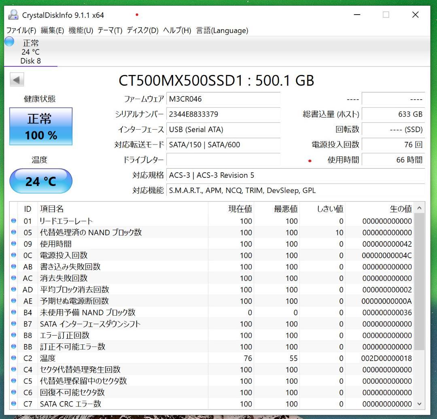The height and width of the screenshot is (419, 437).
Task: Click status dot of row C7 SATA CRC エラー数
Action: pyautogui.click(x=14, y=404)
